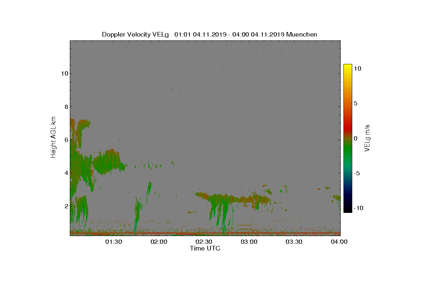This screenshot has height=281, width=421.
Task: Click the height axis '4' tick label
Action: point(66,173)
